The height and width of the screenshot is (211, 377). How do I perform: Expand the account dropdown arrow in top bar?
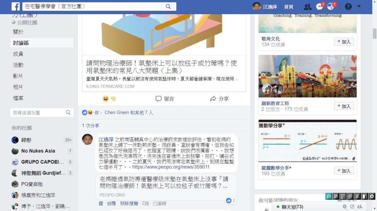(359, 7)
